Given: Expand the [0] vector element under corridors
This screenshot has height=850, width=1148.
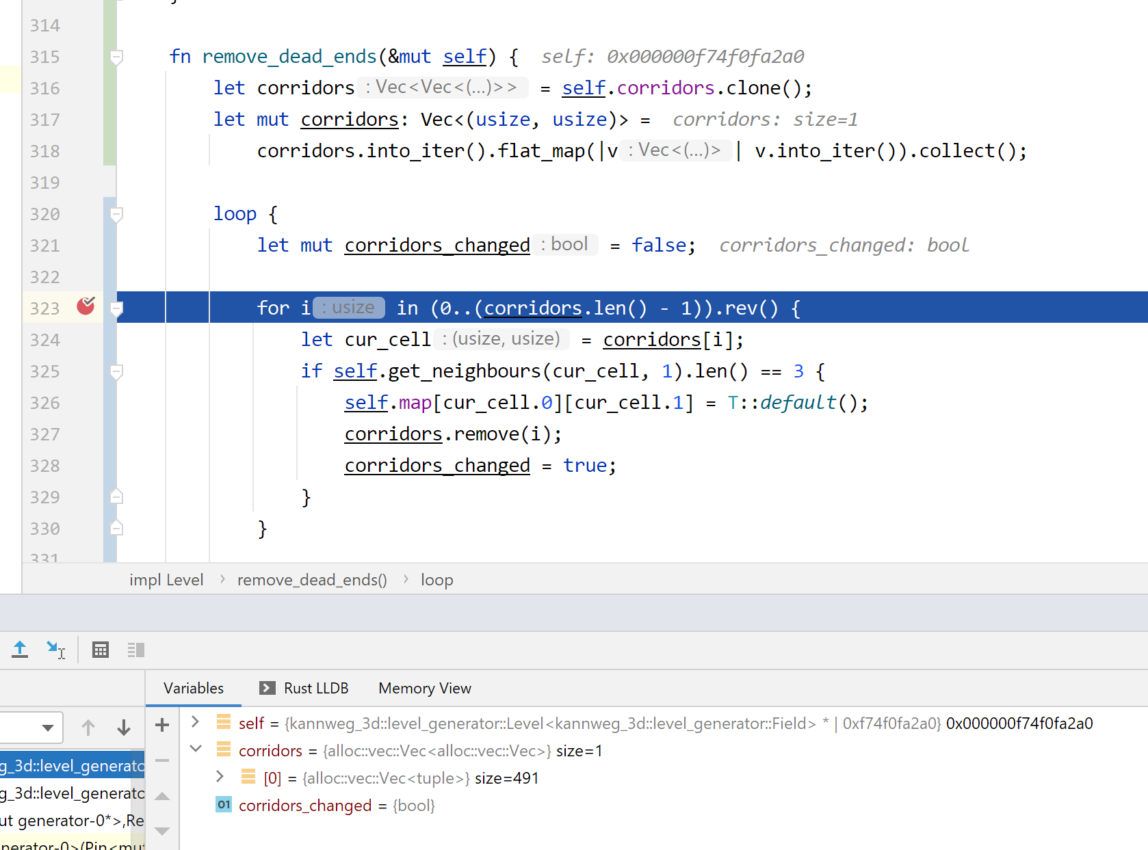Looking at the screenshot, I should [220, 777].
